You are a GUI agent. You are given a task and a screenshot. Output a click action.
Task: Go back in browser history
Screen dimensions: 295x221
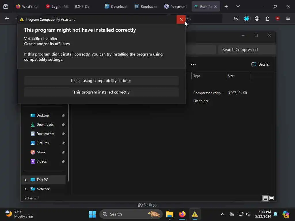(x=7, y=19)
